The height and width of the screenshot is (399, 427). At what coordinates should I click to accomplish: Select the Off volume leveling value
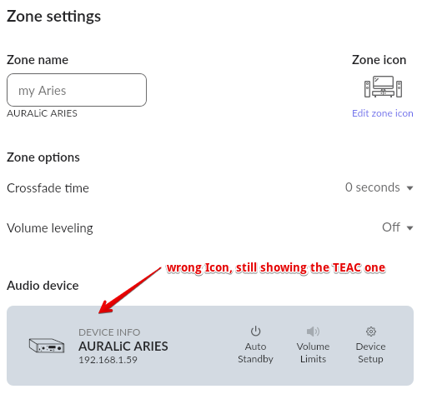tap(391, 227)
